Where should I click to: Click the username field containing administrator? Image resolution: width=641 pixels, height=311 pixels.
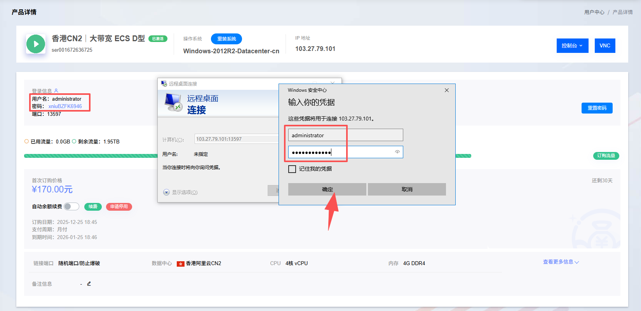345,135
